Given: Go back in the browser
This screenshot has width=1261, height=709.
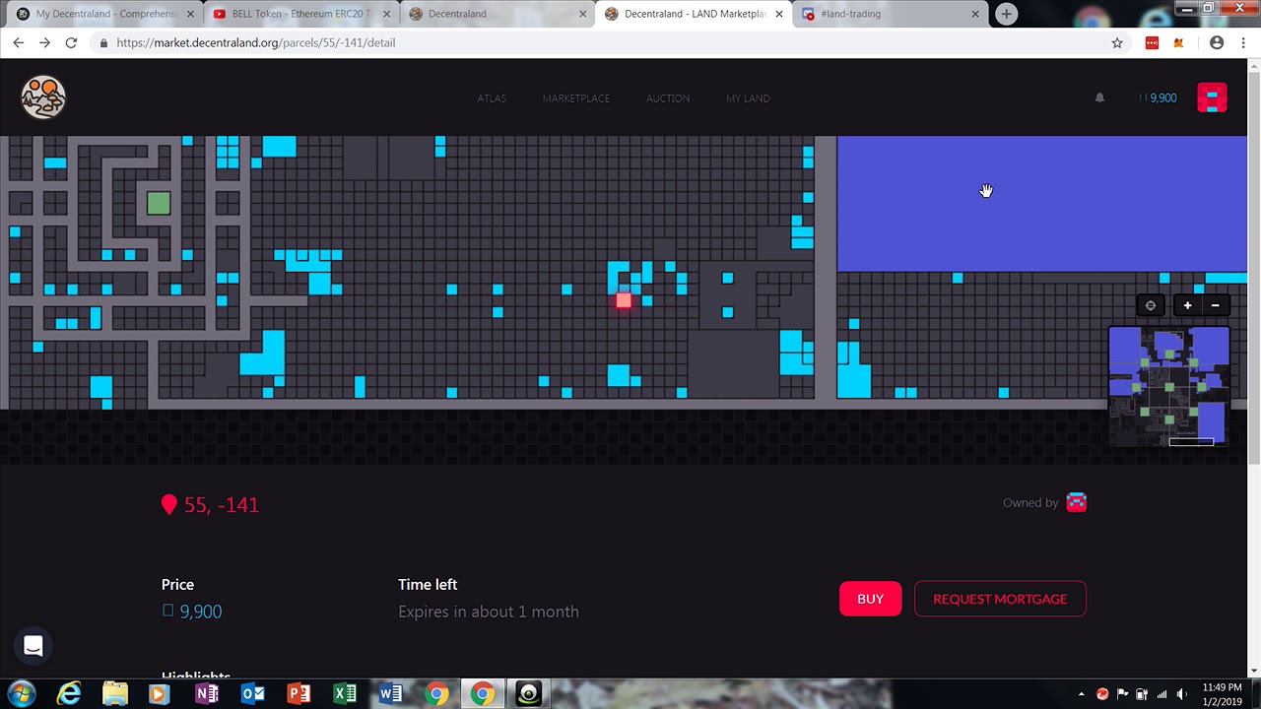Looking at the screenshot, I should (x=18, y=42).
